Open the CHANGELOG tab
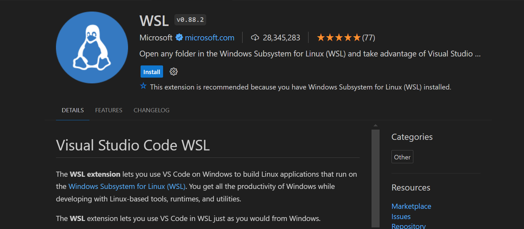 [152, 110]
